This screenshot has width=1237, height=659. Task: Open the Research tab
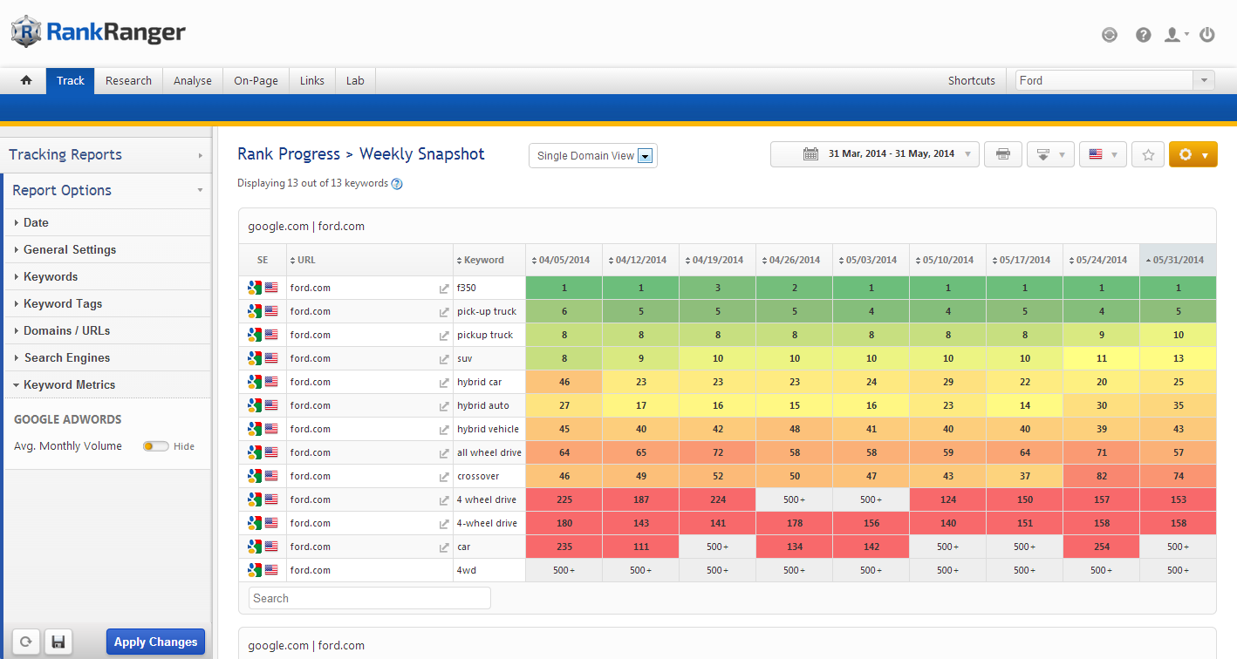[128, 80]
